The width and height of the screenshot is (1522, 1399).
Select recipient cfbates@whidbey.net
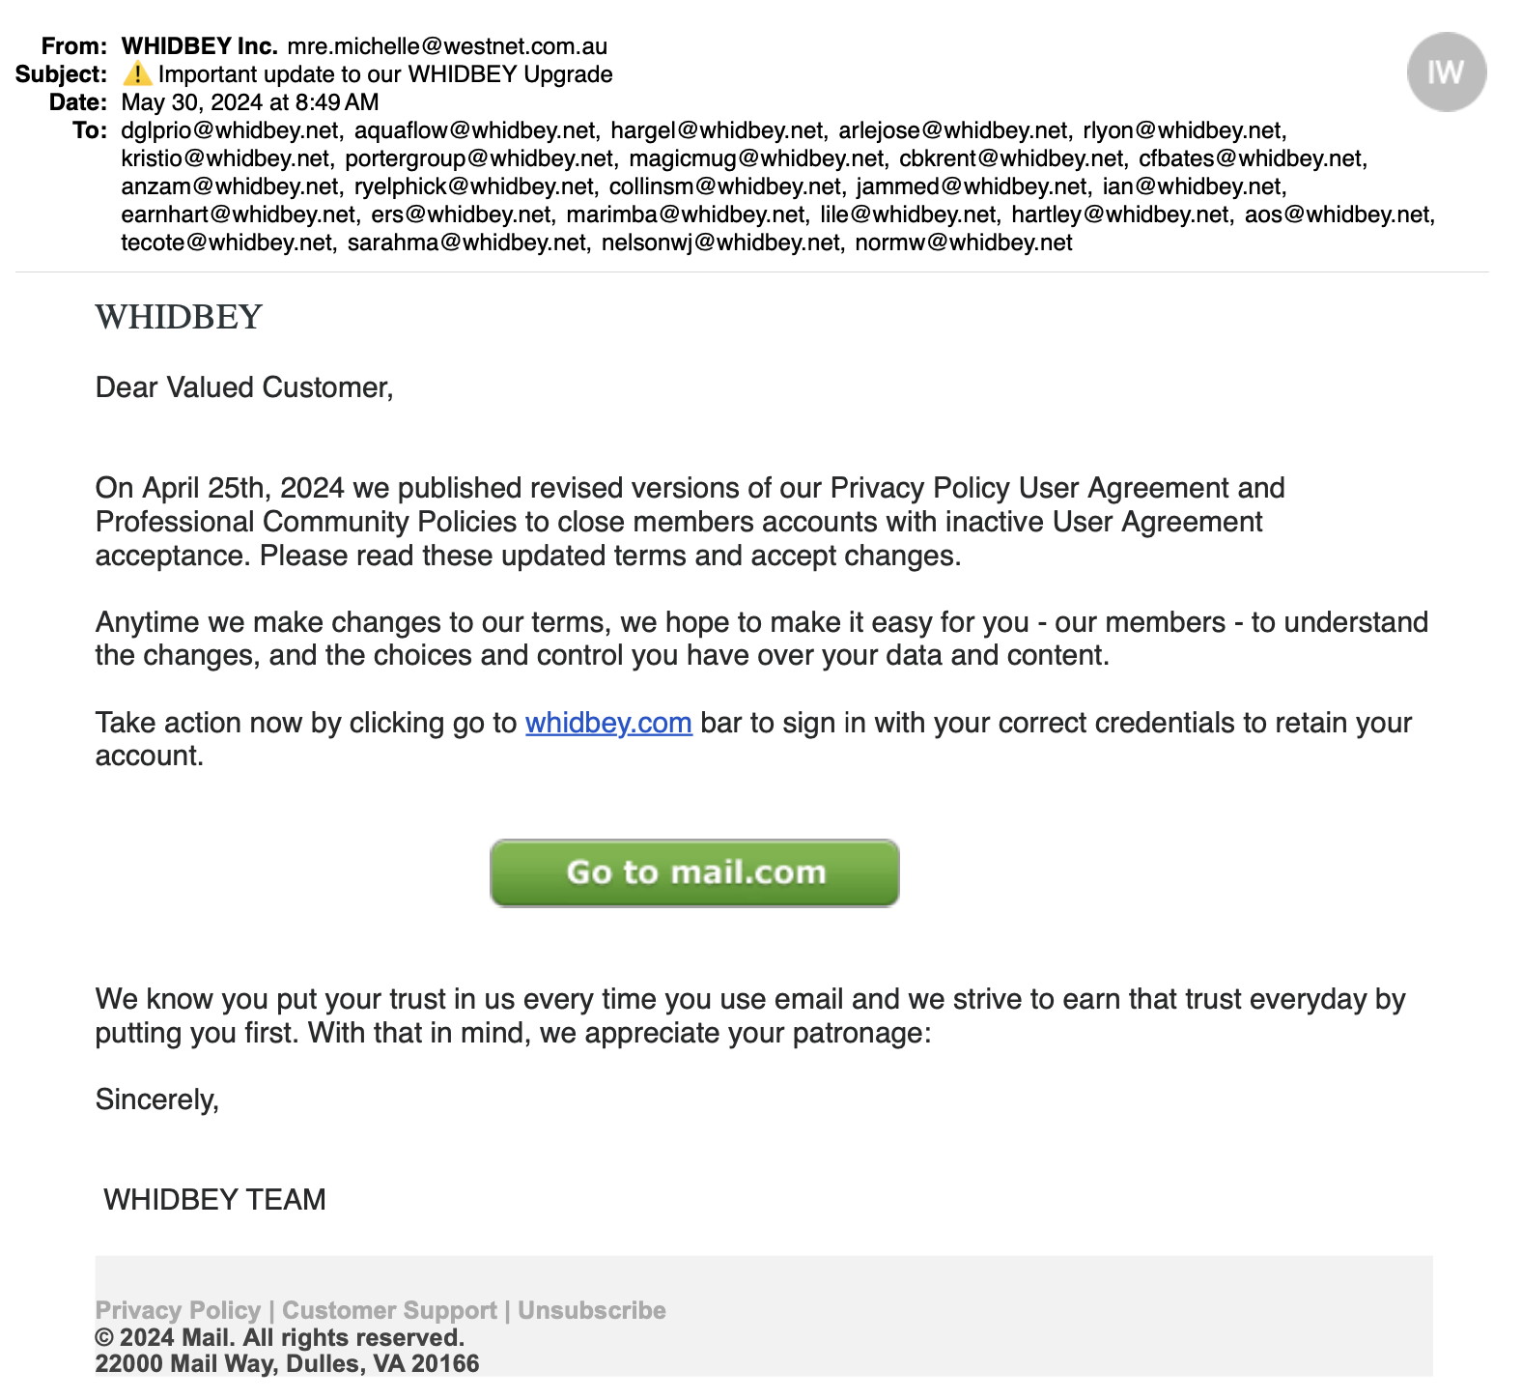(1251, 158)
